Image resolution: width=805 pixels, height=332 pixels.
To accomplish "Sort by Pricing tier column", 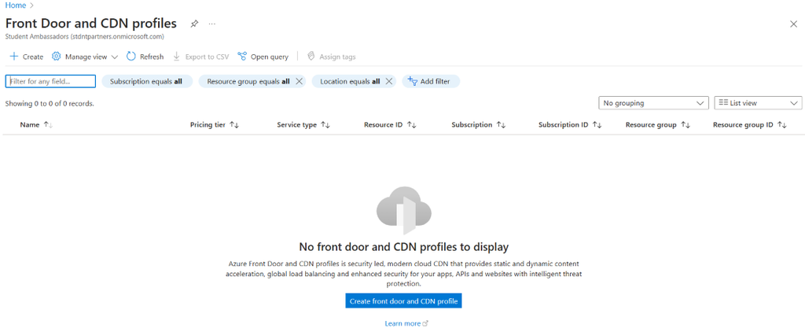I will 215,125.
